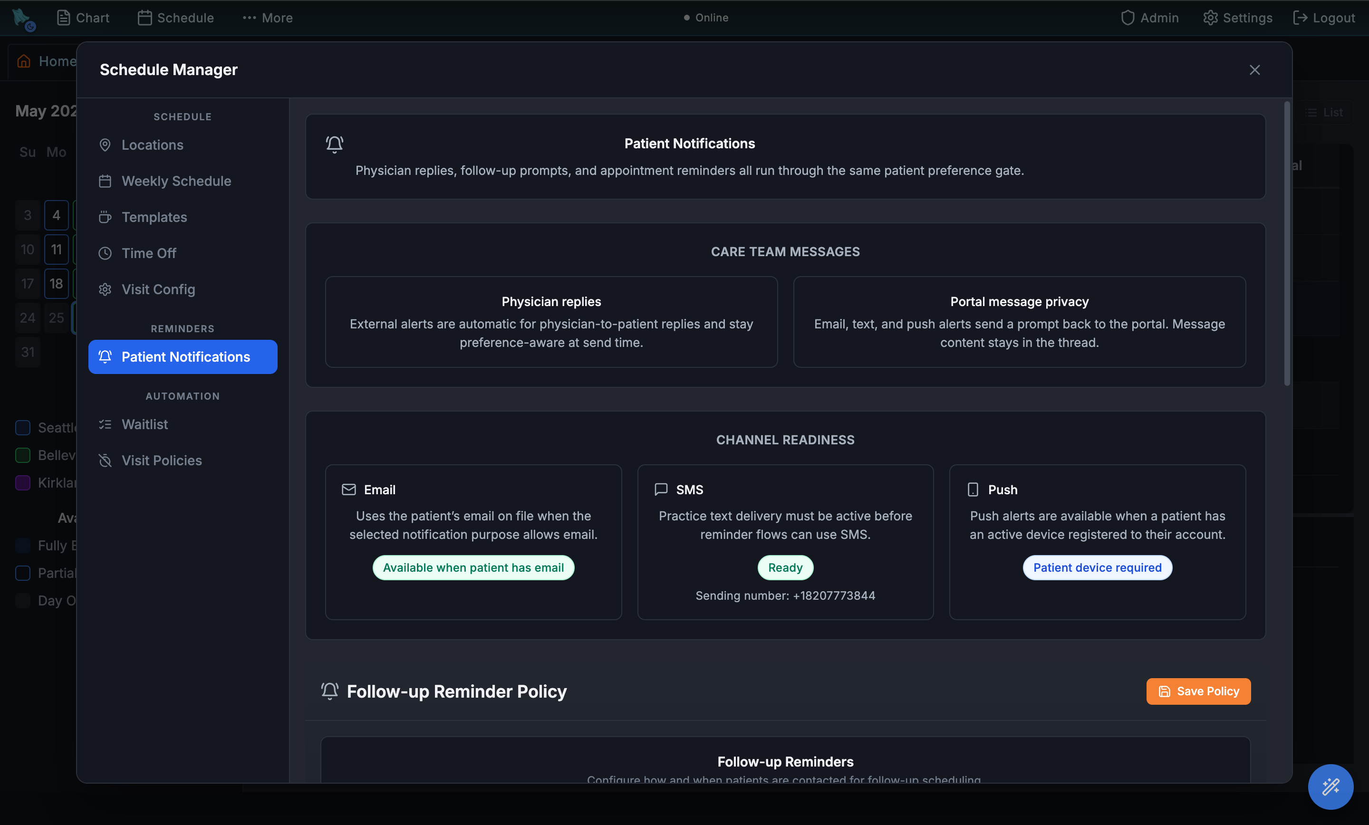Viewport: 1369px width, 825px height.
Task: Open Settings from top bar
Action: coord(1238,18)
